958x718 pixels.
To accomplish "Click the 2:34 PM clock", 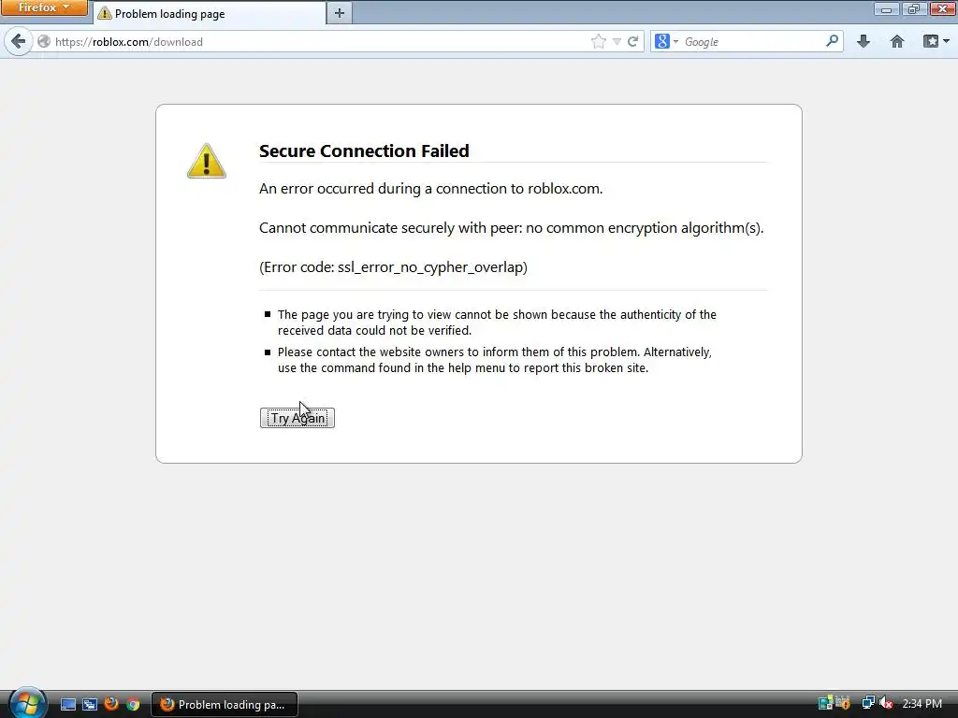I will tap(922, 703).
